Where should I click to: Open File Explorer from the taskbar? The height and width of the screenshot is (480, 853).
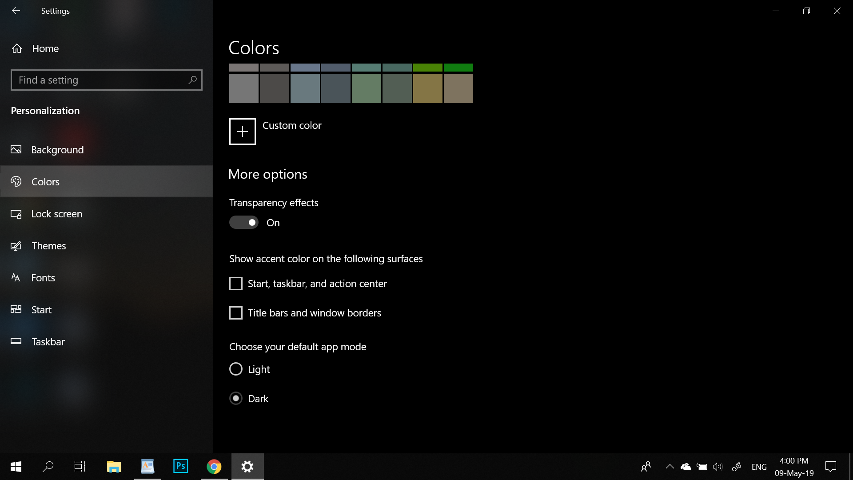114,467
